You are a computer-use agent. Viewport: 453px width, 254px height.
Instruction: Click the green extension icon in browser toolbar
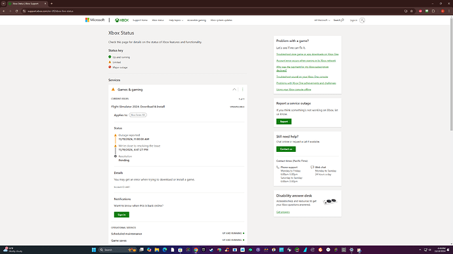click(427, 11)
